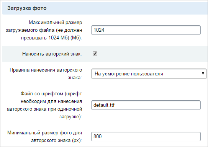208x147 pixels.
Task: Click the "Наносить авторский знак:" label
Action: tap(52, 54)
